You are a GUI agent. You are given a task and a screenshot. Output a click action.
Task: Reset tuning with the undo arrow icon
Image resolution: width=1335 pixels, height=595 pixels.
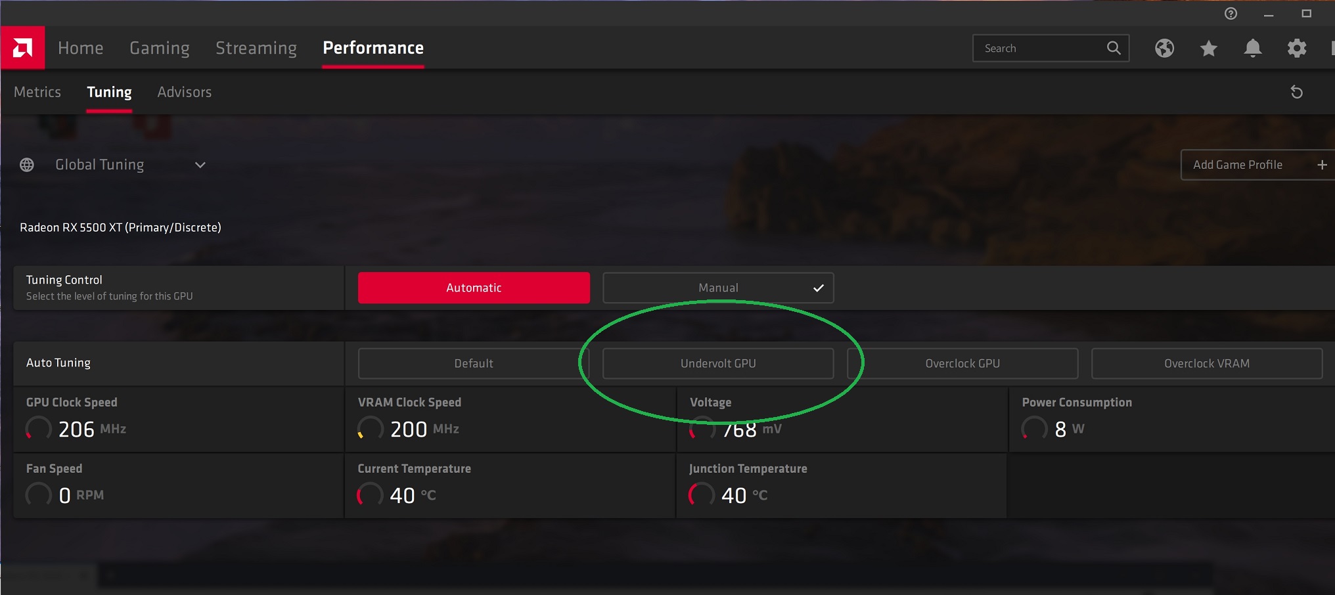pos(1296,92)
